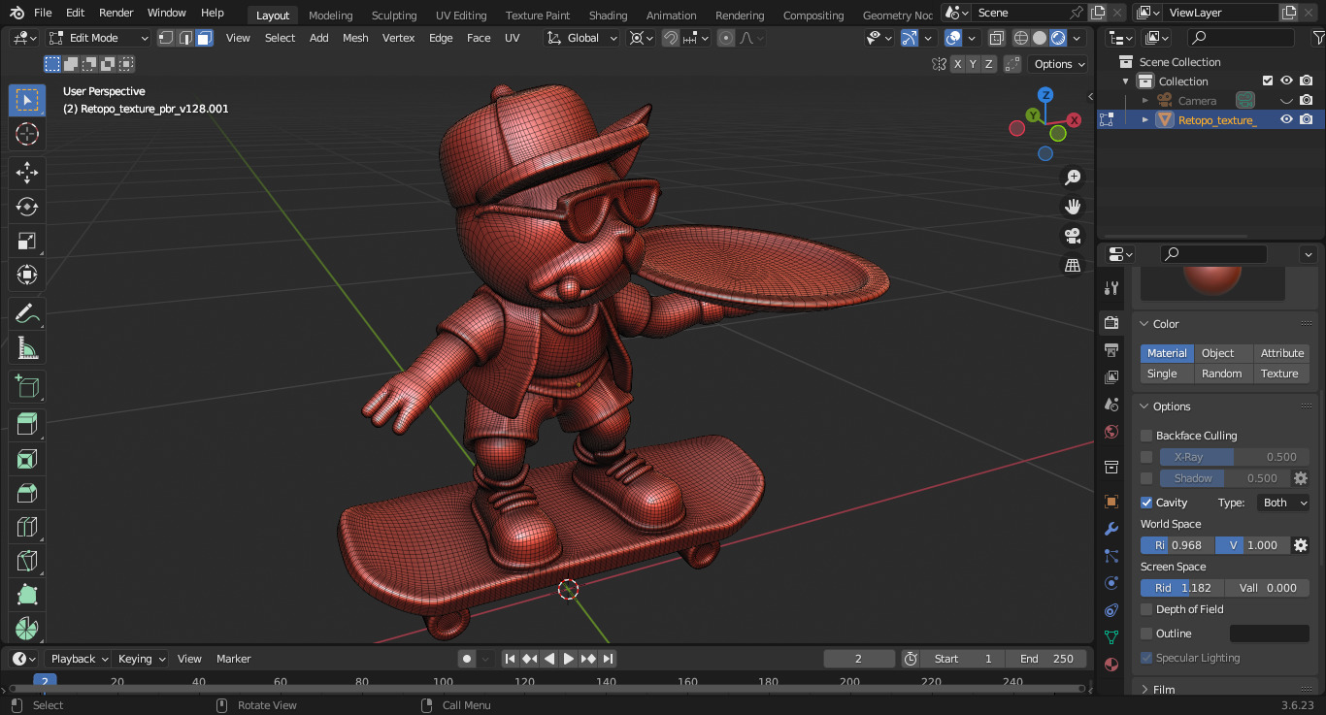Activate the Transform tool
Screen dimensions: 1326x715
pyautogui.click(x=27, y=275)
